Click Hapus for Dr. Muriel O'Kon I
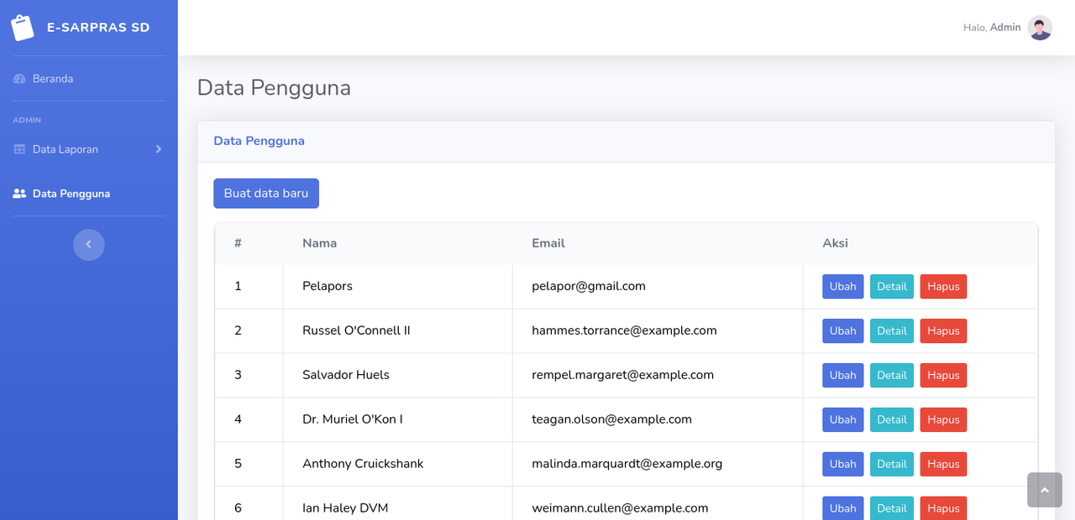Image resolution: width=1075 pixels, height=520 pixels. click(944, 419)
